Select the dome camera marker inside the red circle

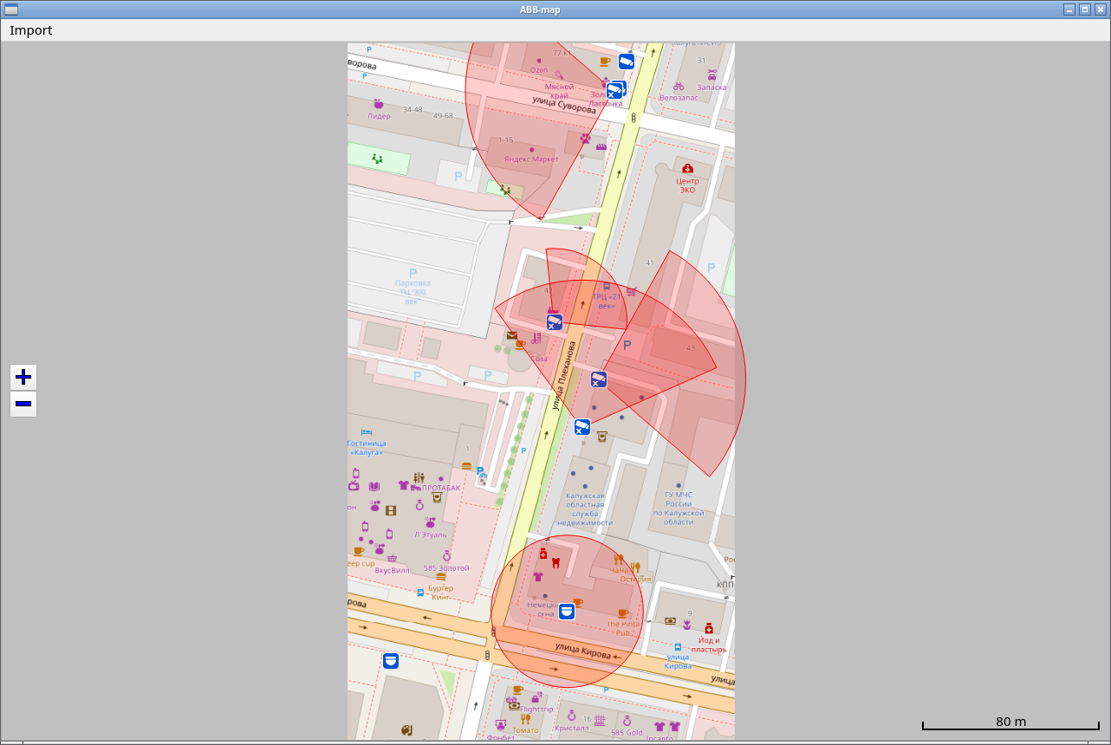(x=567, y=612)
